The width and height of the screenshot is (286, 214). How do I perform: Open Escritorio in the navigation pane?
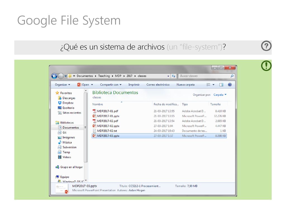66,108
